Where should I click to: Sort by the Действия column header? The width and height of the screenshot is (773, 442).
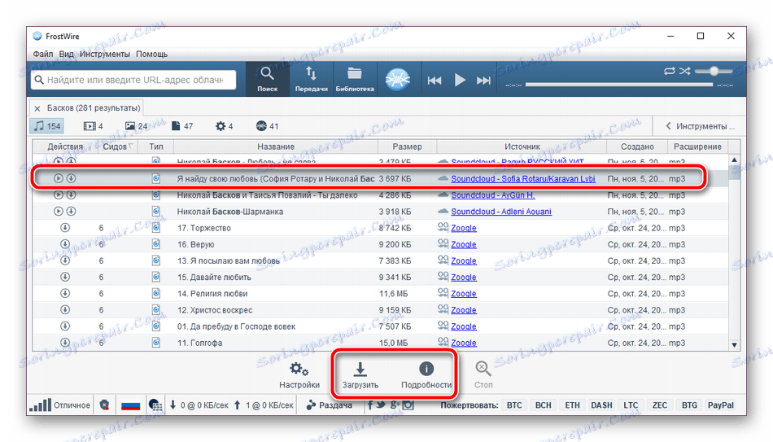65,147
